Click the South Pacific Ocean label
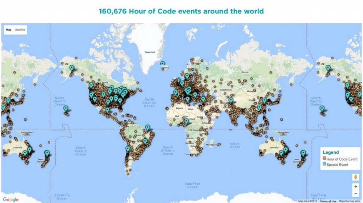Screen dimensions: 363x203 pos(80,151)
